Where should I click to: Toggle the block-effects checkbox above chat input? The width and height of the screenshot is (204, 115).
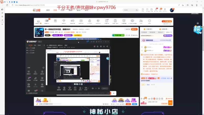167,99
